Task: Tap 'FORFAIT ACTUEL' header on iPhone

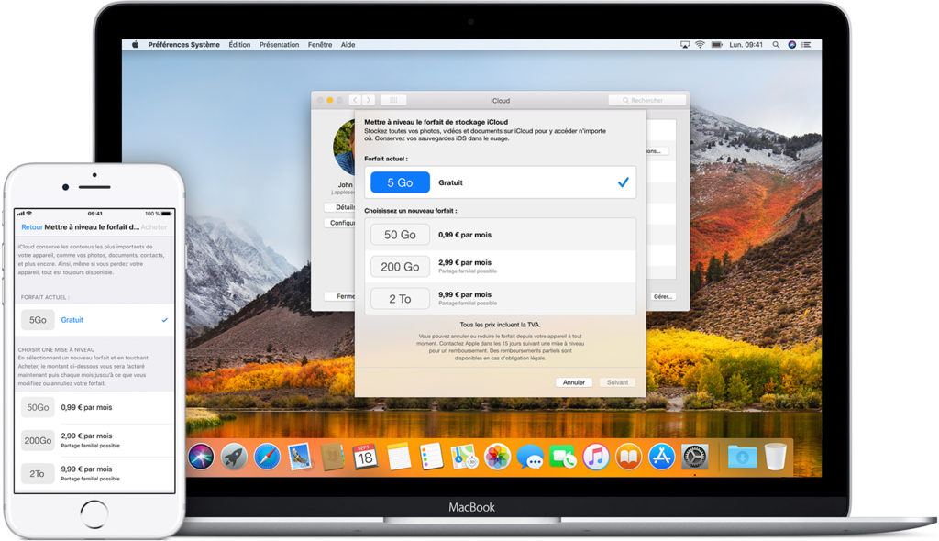Action: (45, 297)
